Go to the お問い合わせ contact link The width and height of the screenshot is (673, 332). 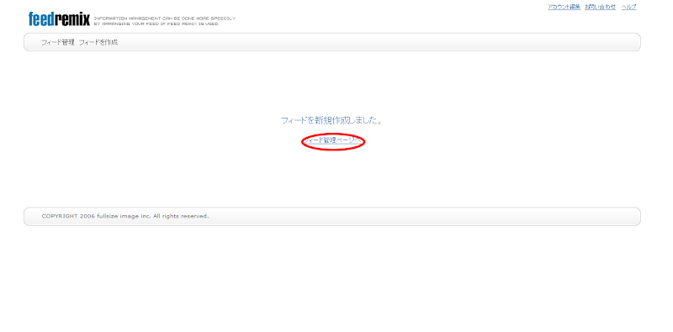click(x=600, y=7)
